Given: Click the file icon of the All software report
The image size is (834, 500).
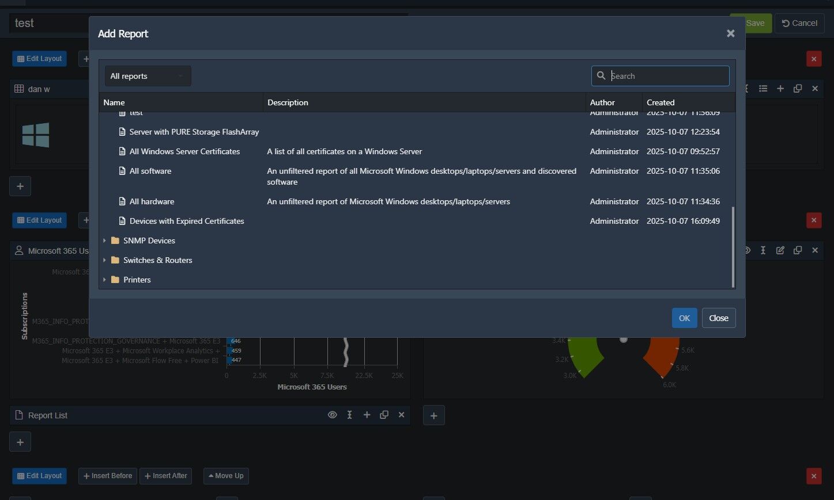Looking at the screenshot, I should pos(122,171).
